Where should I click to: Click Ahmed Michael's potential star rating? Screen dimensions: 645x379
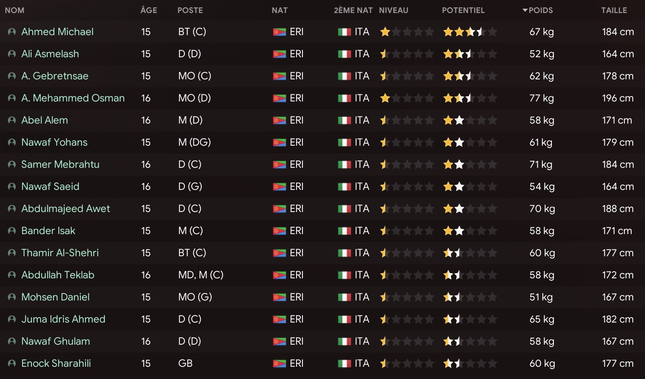pyautogui.click(x=470, y=32)
